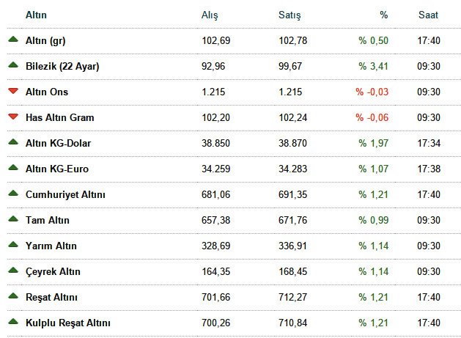Screen dimensions: 461x338
Task: Open the Reşat Altını link
Action: point(51,297)
